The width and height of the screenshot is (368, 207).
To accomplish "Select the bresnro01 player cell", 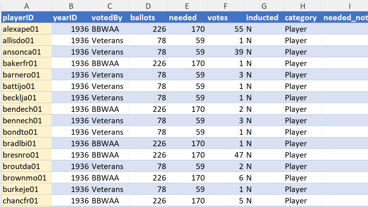I will click(x=26, y=155).
